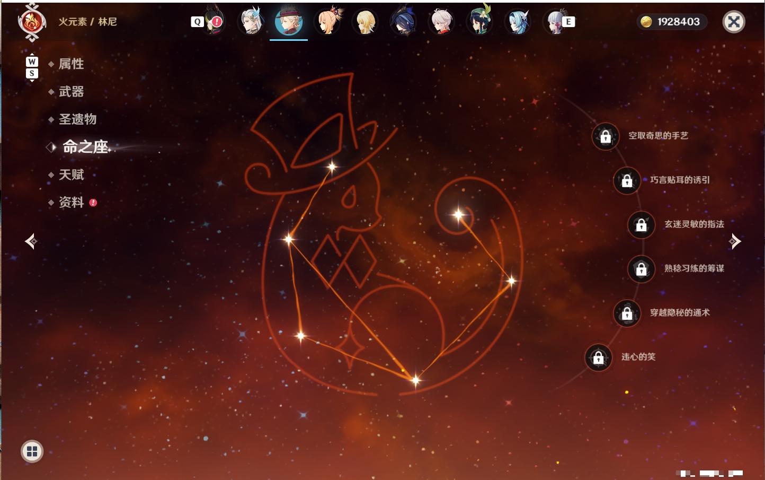Image resolution: width=765 pixels, height=480 pixels.
Task: Go to previous character with left arrow
Action: [x=31, y=241]
